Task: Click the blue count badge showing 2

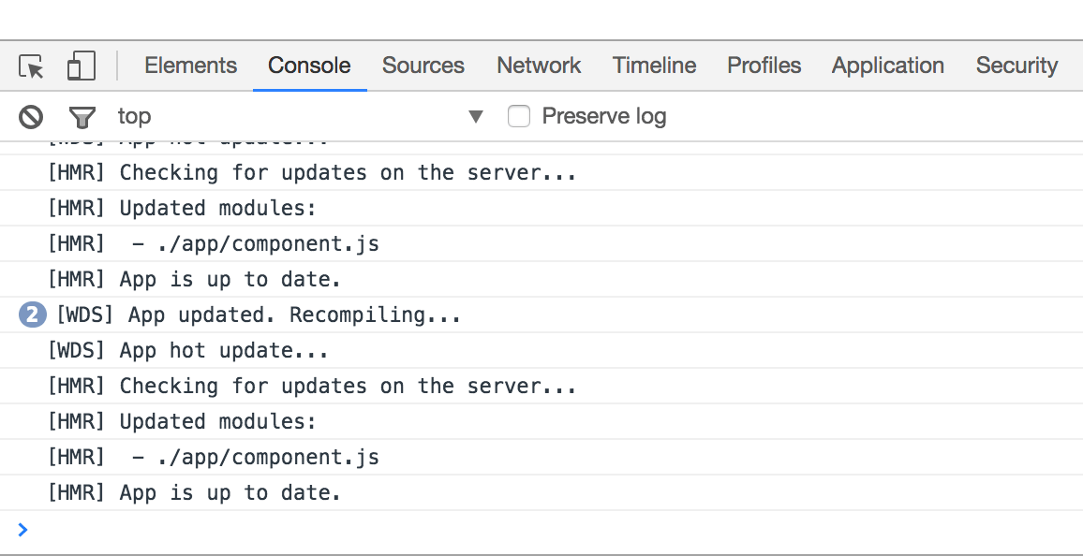Action: [31, 315]
